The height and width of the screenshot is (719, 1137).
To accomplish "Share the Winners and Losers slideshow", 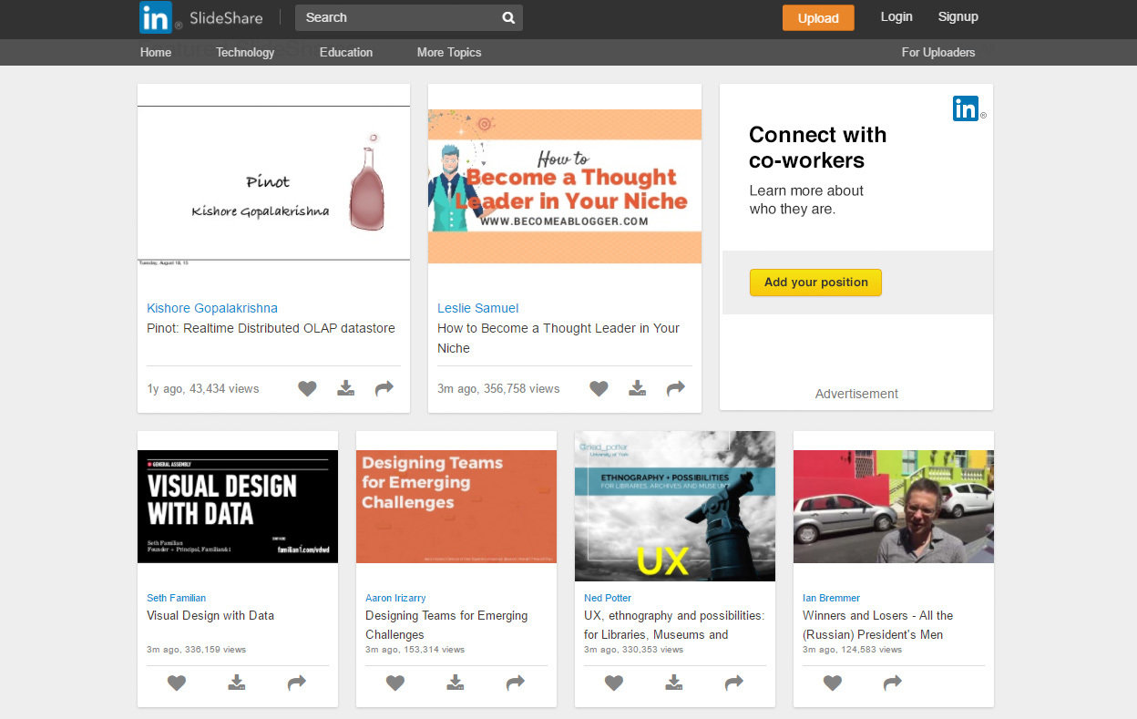I will (893, 683).
